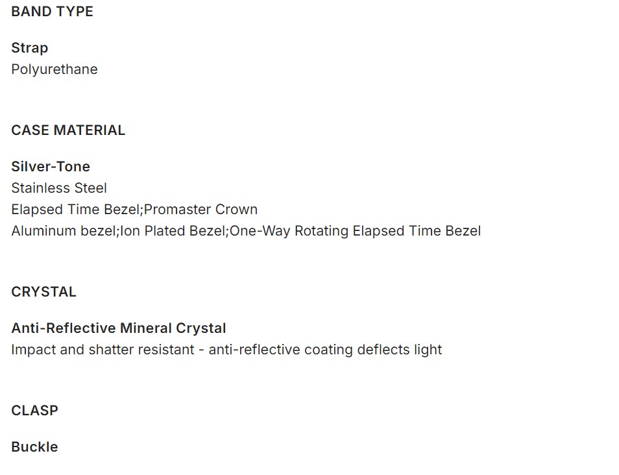
Task: Select the bold Silver-Tone label
Action: pyautogui.click(x=51, y=167)
